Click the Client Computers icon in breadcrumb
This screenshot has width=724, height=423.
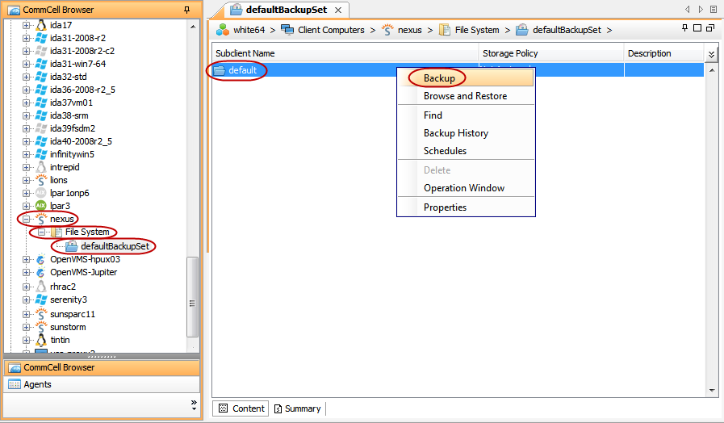pyautogui.click(x=287, y=30)
